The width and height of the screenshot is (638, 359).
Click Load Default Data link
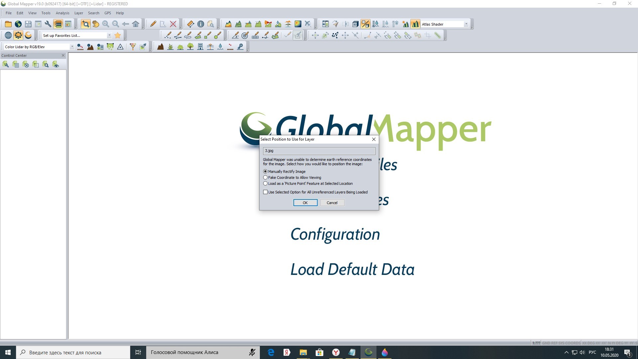click(353, 269)
